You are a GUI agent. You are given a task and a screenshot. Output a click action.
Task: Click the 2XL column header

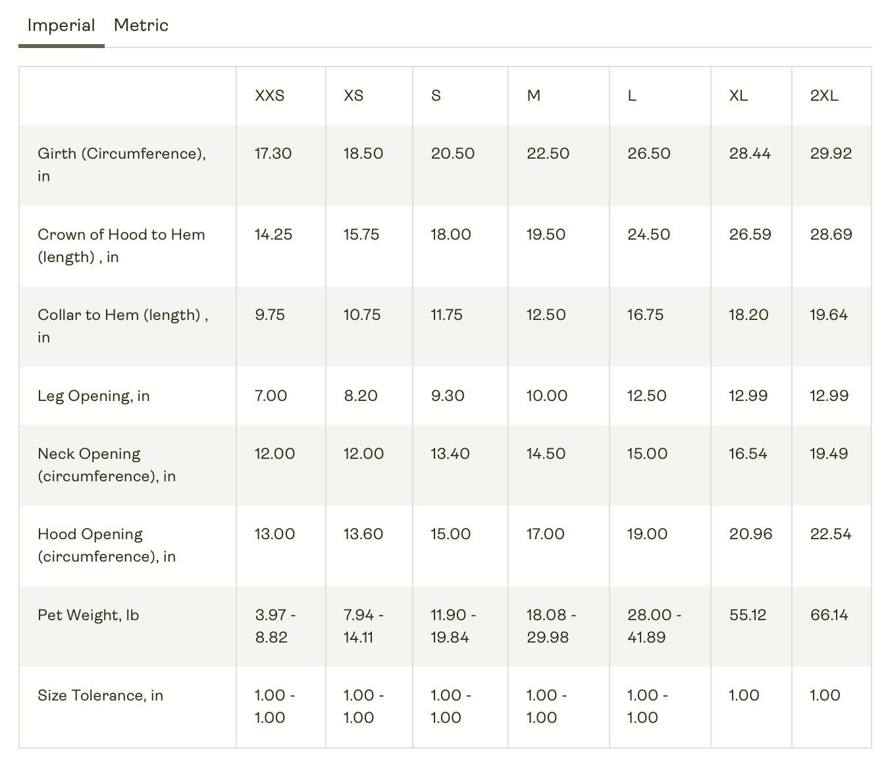(823, 96)
